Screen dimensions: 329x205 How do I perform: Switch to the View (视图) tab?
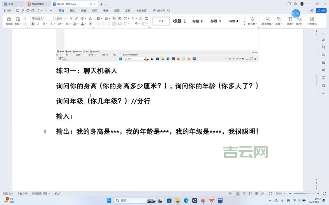pyautogui.click(x=117, y=11)
